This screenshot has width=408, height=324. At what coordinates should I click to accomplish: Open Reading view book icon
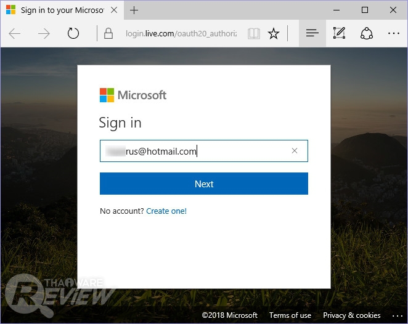point(254,33)
